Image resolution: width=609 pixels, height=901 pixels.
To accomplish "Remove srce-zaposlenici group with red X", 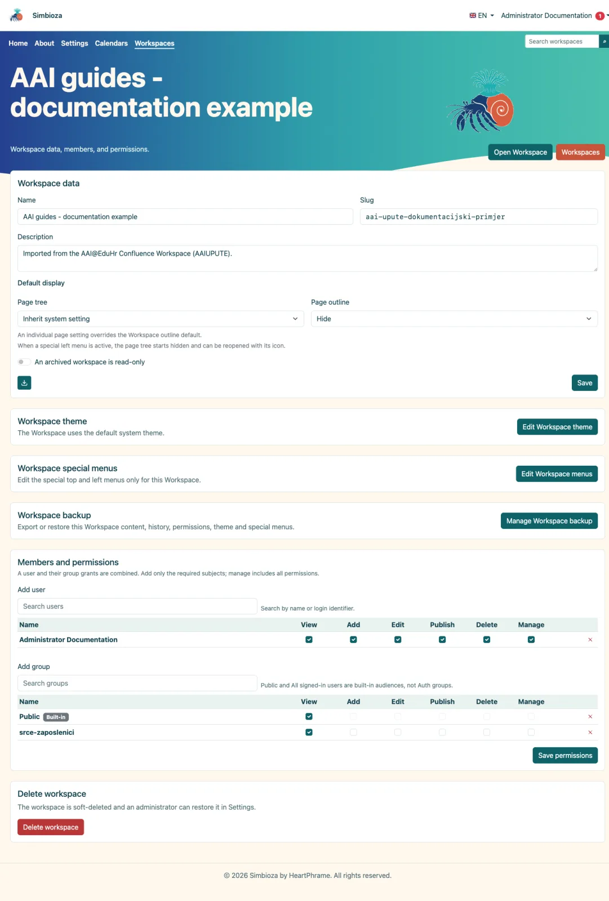I will [590, 733].
